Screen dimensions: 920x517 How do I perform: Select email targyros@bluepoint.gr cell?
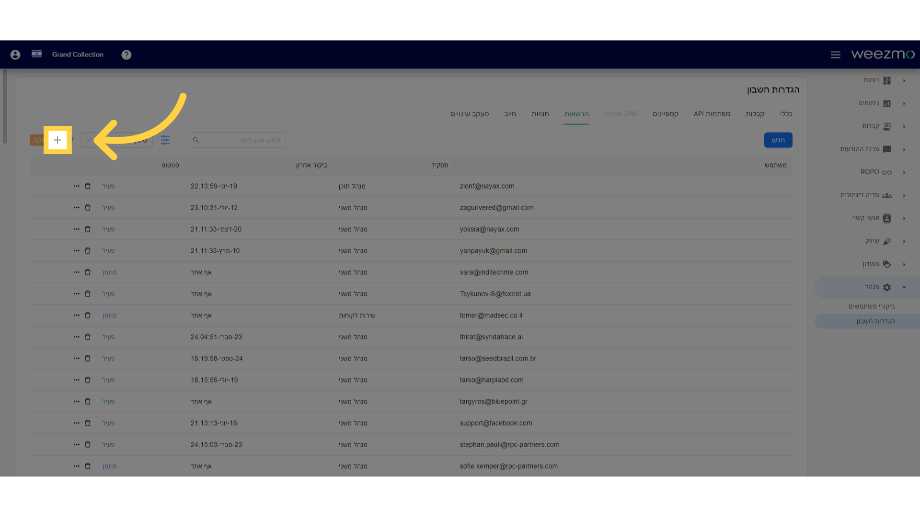pyautogui.click(x=494, y=401)
